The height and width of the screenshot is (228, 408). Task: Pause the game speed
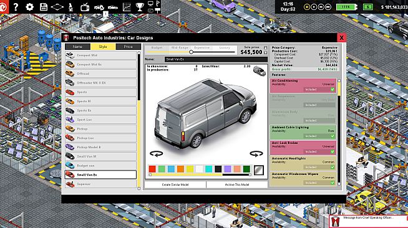tap(307, 7)
